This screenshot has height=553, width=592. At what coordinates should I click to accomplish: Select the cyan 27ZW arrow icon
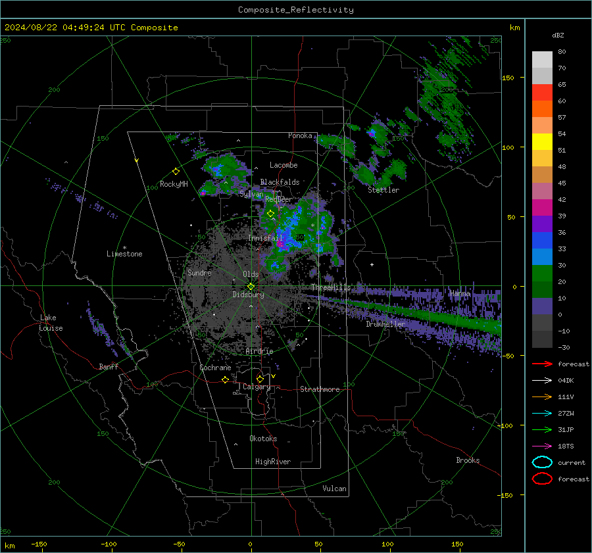click(542, 414)
